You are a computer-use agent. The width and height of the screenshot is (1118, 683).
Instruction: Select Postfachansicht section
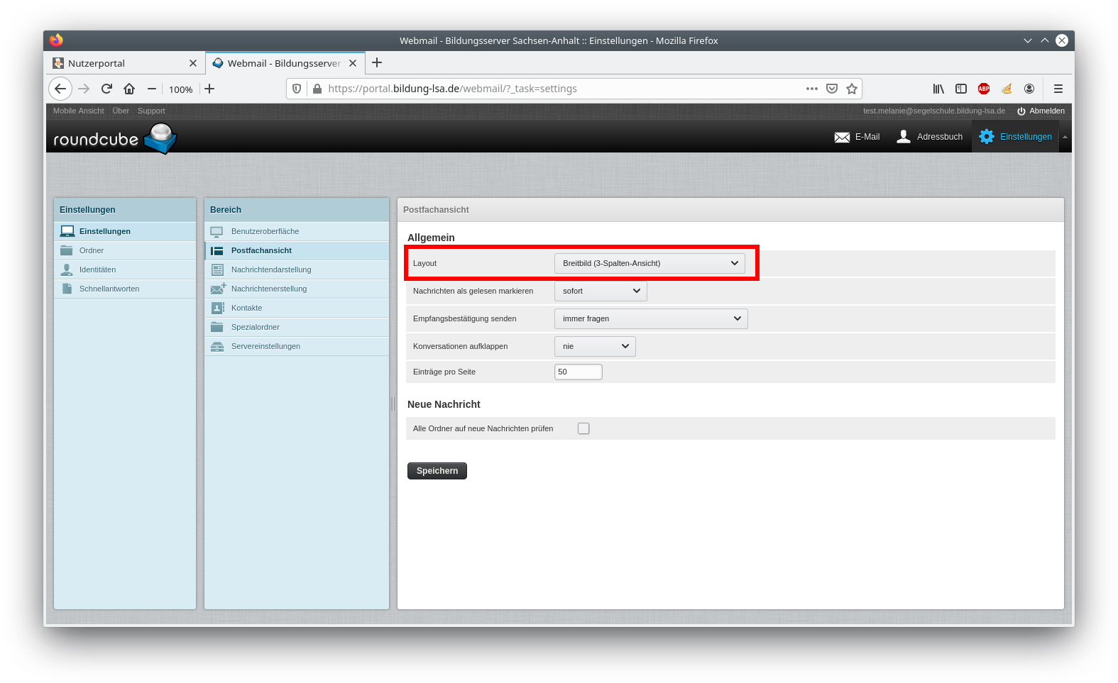(297, 250)
